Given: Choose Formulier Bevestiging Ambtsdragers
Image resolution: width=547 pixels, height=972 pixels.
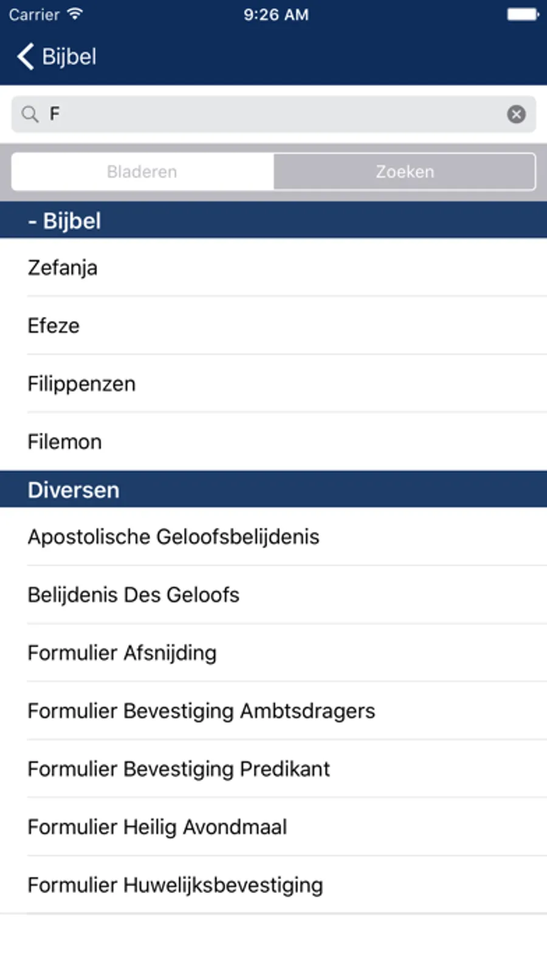Looking at the screenshot, I should click(x=273, y=710).
